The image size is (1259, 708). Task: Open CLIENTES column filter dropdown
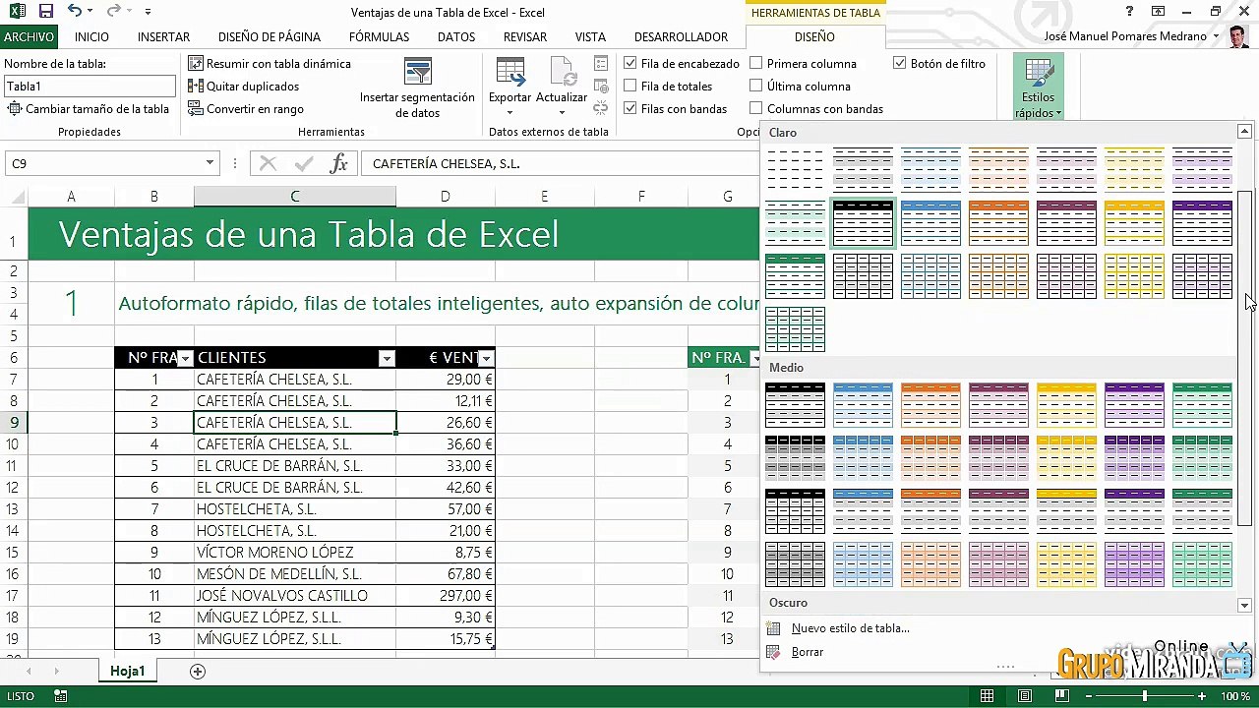tap(387, 358)
